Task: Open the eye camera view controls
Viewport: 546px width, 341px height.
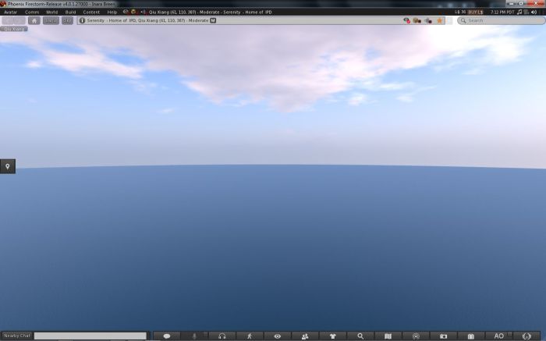Action: click(277, 336)
